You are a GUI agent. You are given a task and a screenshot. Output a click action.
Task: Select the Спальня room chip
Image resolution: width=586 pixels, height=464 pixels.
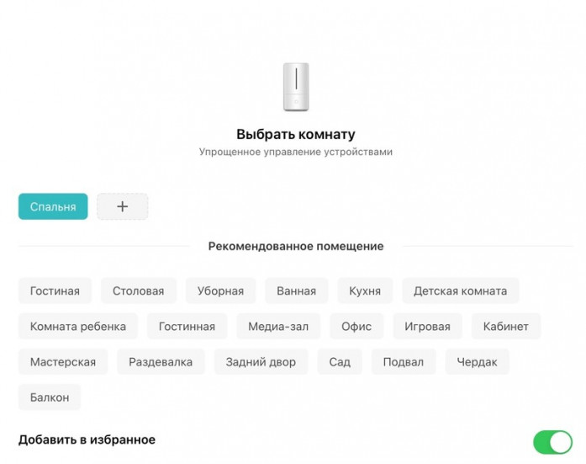click(53, 206)
